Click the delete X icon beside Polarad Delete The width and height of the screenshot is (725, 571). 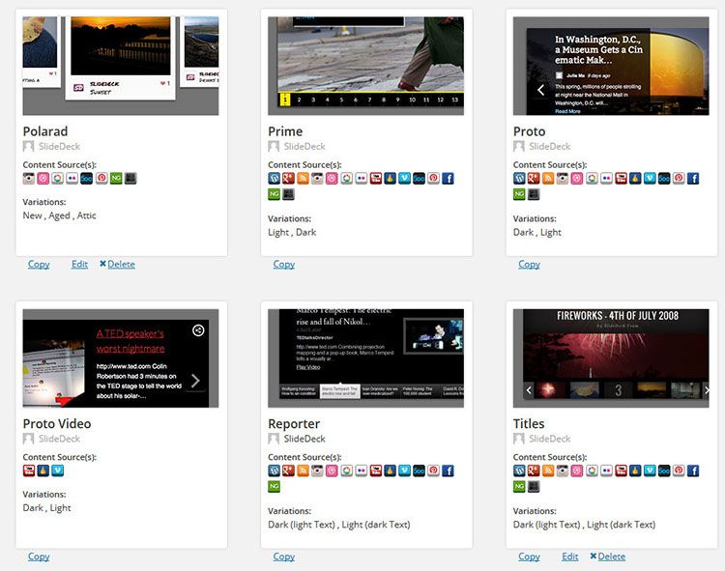[x=102, y=264]
